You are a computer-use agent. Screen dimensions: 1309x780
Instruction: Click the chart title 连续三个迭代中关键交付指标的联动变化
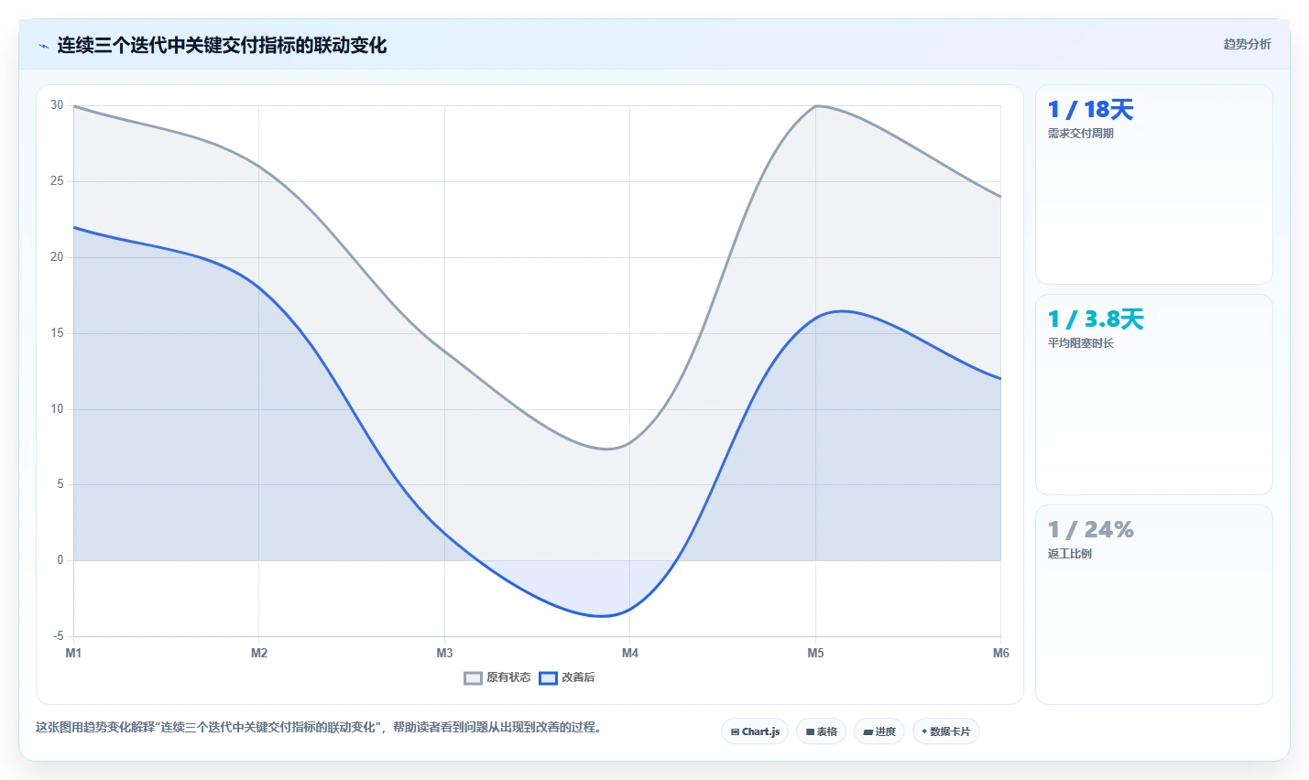pos(222,45)
